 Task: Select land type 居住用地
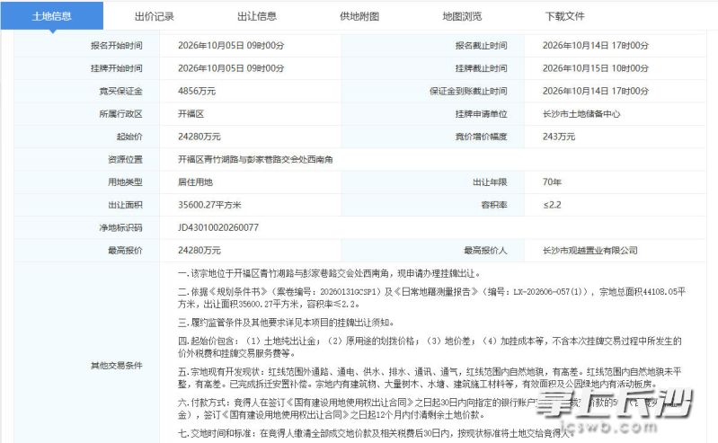tap(195, 182)
